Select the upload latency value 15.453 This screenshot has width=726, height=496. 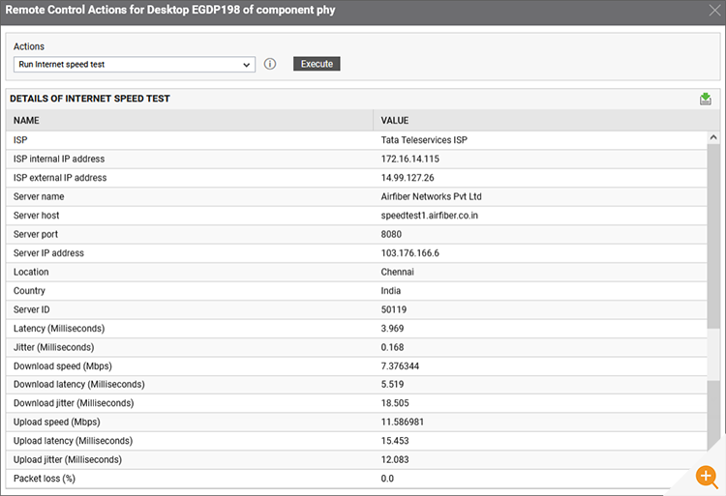395,441
